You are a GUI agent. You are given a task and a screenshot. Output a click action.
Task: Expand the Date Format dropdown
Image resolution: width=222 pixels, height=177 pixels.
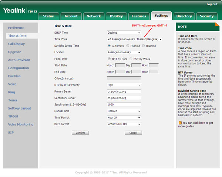point(124,124)
